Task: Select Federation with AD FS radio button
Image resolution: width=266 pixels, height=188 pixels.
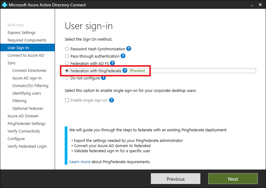Action: pos(67,63)
